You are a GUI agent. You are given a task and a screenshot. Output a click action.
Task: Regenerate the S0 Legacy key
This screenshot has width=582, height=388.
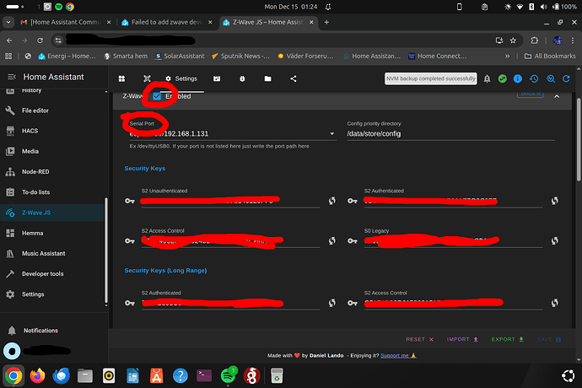554,241
